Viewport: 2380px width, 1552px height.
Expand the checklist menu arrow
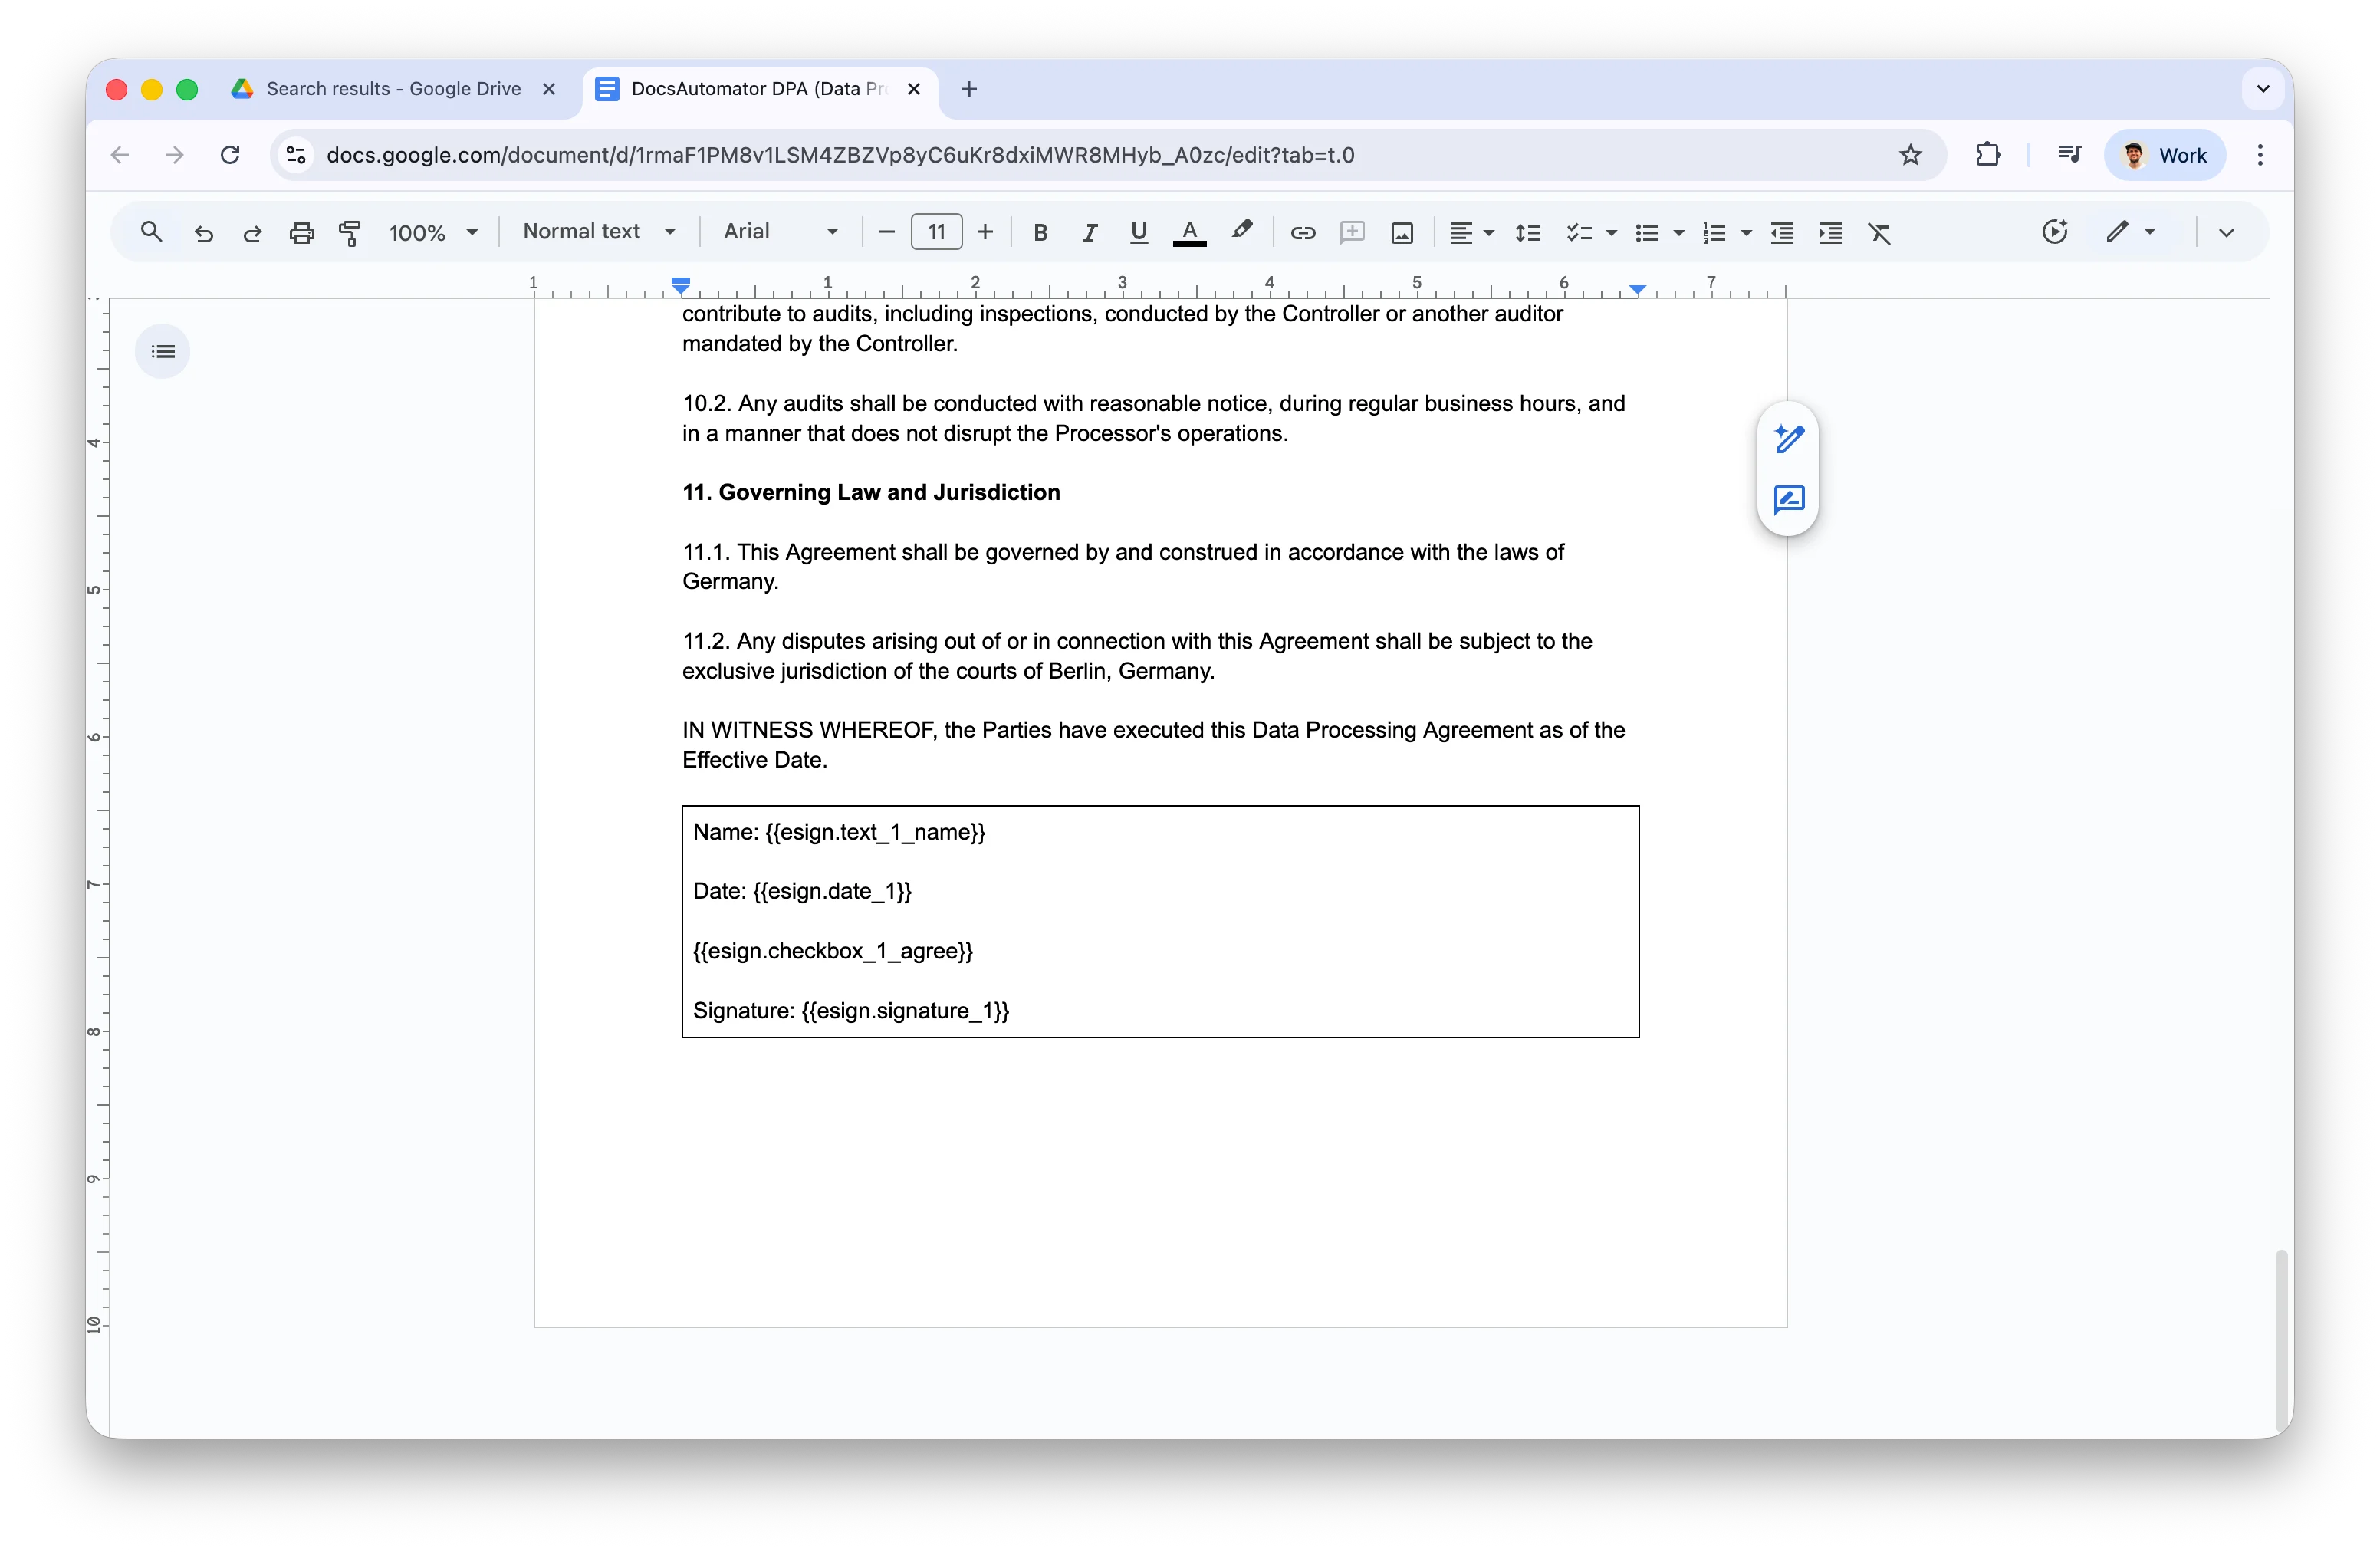click(1611, 233)
